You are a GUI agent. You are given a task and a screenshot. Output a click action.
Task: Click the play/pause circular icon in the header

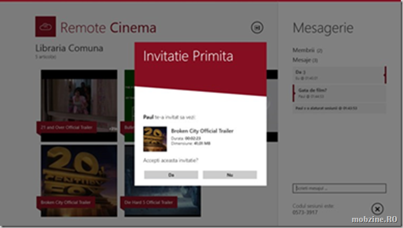257,27
